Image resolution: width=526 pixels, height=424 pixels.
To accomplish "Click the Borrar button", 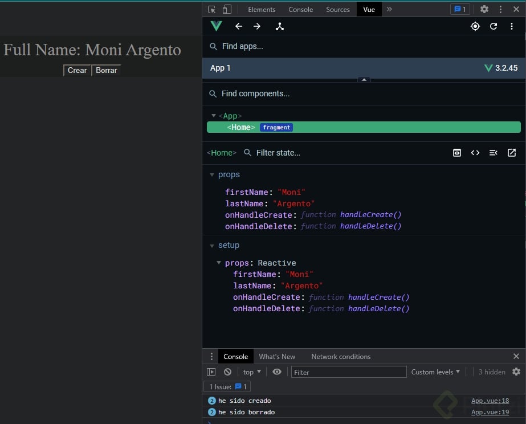I will click(107, 71).
